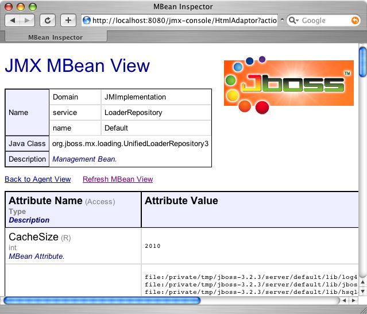Click the Management Bean description text
This screenshot has height=314, width=367.
coord(84,159)
